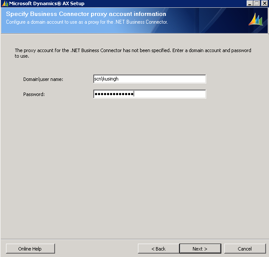This screenshot has width=269, height=257.
Task: Click the subtitle 'Configure a domain account to use as a proxy'
Action: [x=87, y=22]
